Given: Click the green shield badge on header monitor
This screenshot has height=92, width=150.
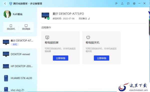Looking at the screenshot, I should (48, 18).
